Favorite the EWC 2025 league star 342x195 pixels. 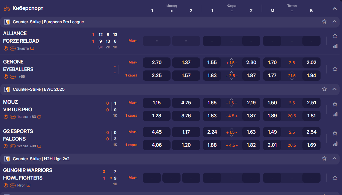324,89
